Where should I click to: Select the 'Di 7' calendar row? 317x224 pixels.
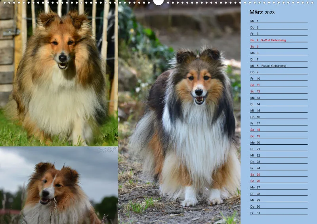point(279,59)
